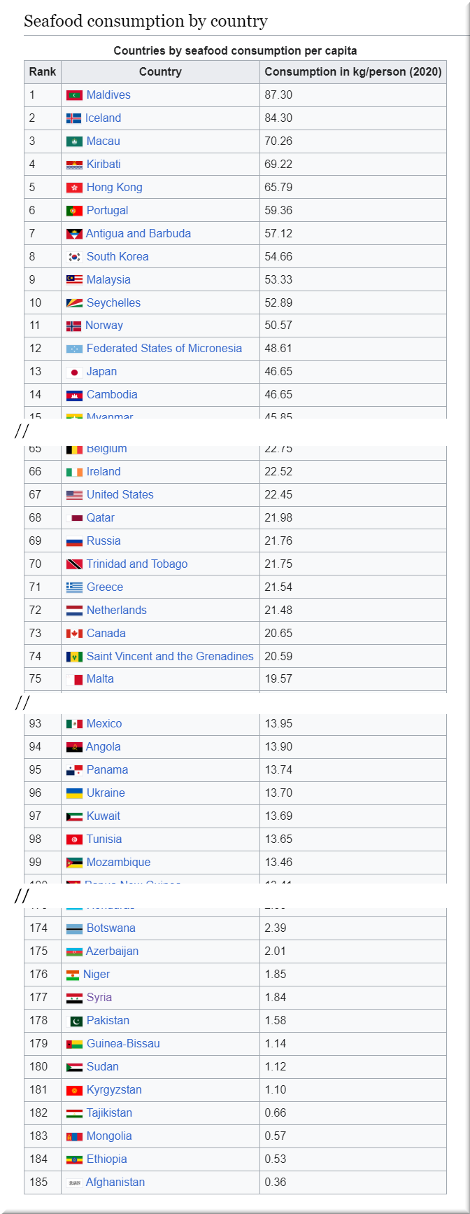Screen dimensions: 470x1214
Task: Open the Portugal country link
Action: tap(107, 211)
